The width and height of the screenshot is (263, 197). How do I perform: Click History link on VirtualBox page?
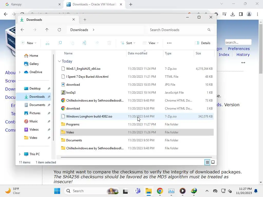[243, 55]
